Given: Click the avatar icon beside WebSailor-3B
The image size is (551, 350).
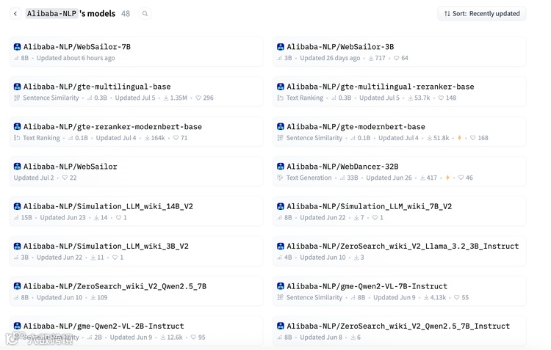Looking at the screenshot, I should tap(280, 47).
